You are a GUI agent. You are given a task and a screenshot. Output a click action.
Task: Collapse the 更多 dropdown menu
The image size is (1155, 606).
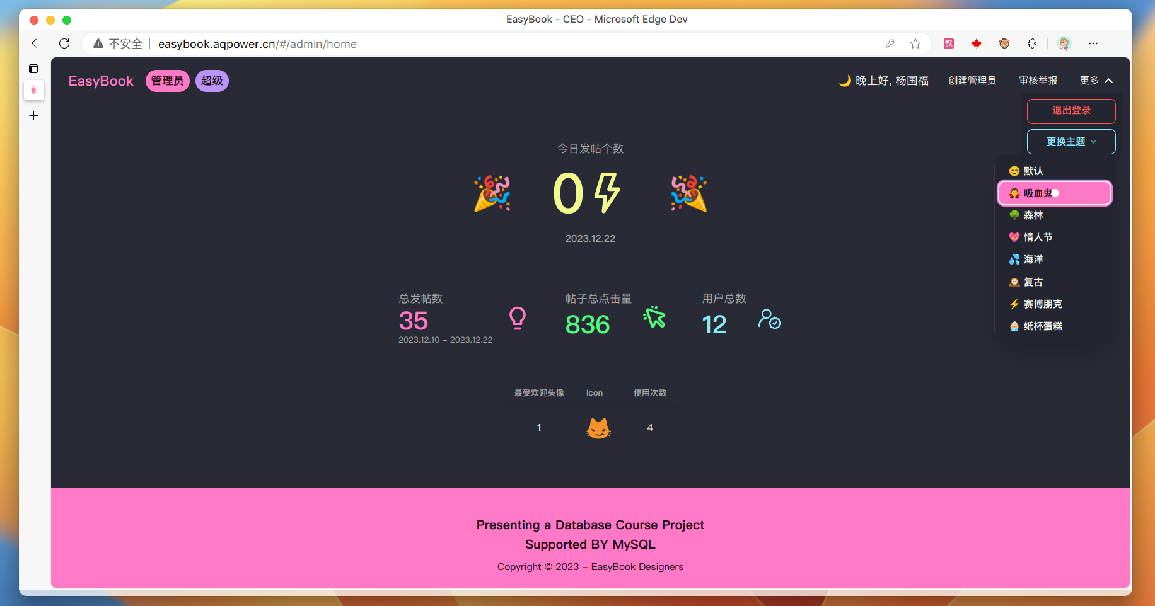tap(1096, 81)
